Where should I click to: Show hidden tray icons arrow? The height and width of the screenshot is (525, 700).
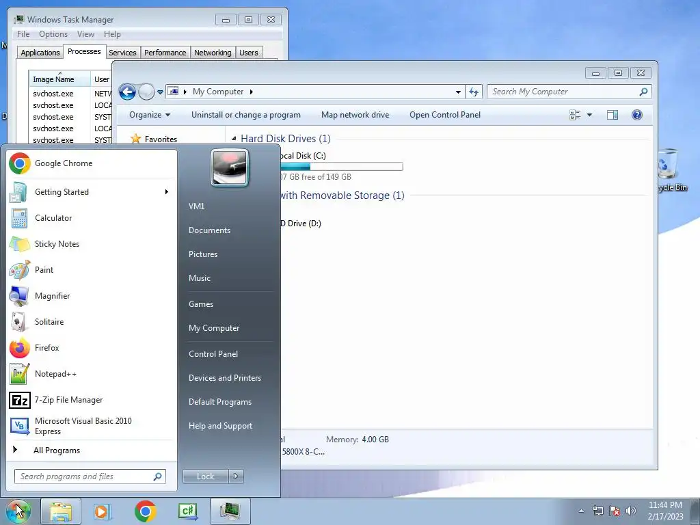point(581,511)
